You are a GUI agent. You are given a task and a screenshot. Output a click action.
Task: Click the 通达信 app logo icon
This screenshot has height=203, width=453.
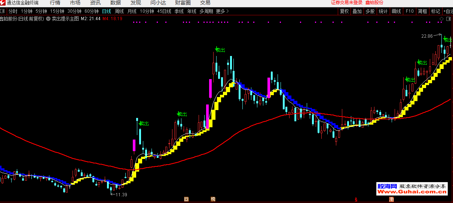pyautogui.click(x=3, y=3)
